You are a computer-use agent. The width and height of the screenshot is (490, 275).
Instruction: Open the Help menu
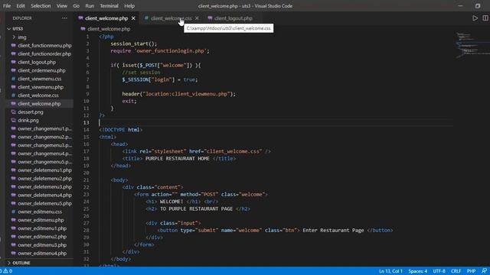tap(129, 6)
